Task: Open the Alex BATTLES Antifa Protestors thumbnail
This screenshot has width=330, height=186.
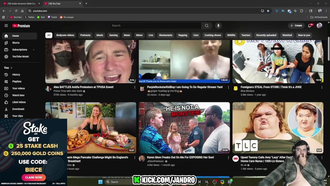Action: (91, 61)
